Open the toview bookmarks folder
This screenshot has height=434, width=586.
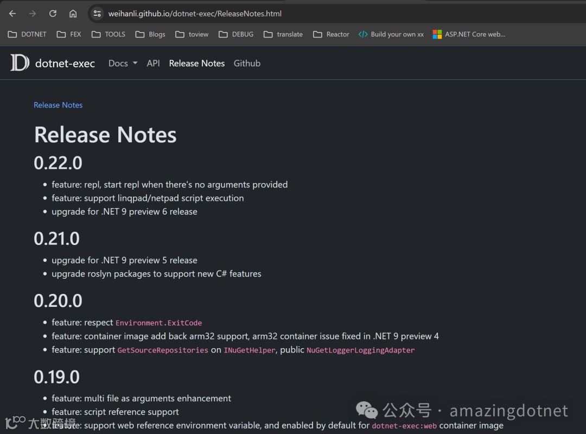192,34
